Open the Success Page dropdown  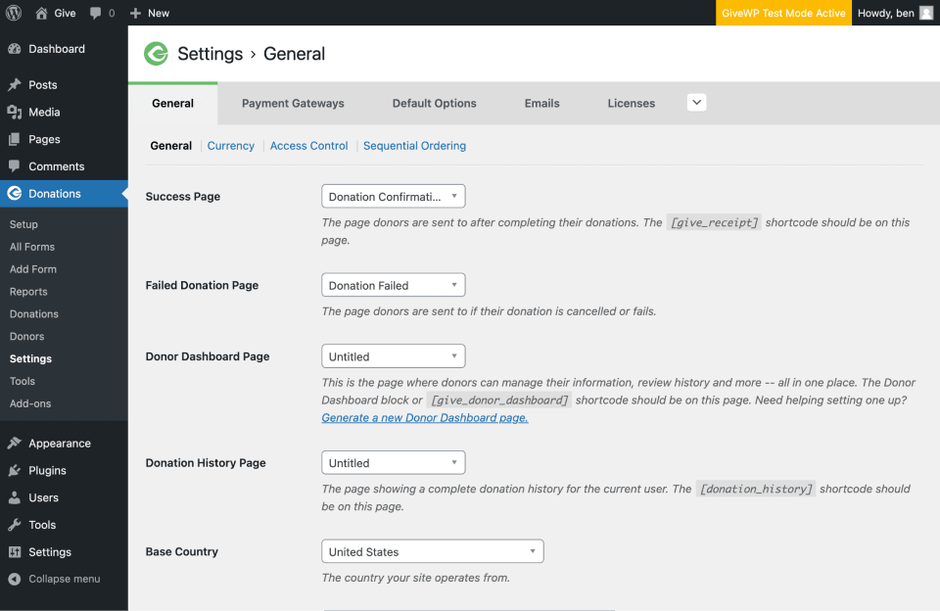tap(394, 196)
